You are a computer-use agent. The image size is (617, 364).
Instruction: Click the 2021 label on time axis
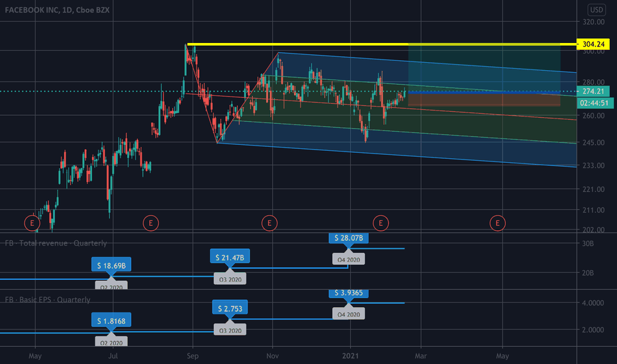[350, 356]
